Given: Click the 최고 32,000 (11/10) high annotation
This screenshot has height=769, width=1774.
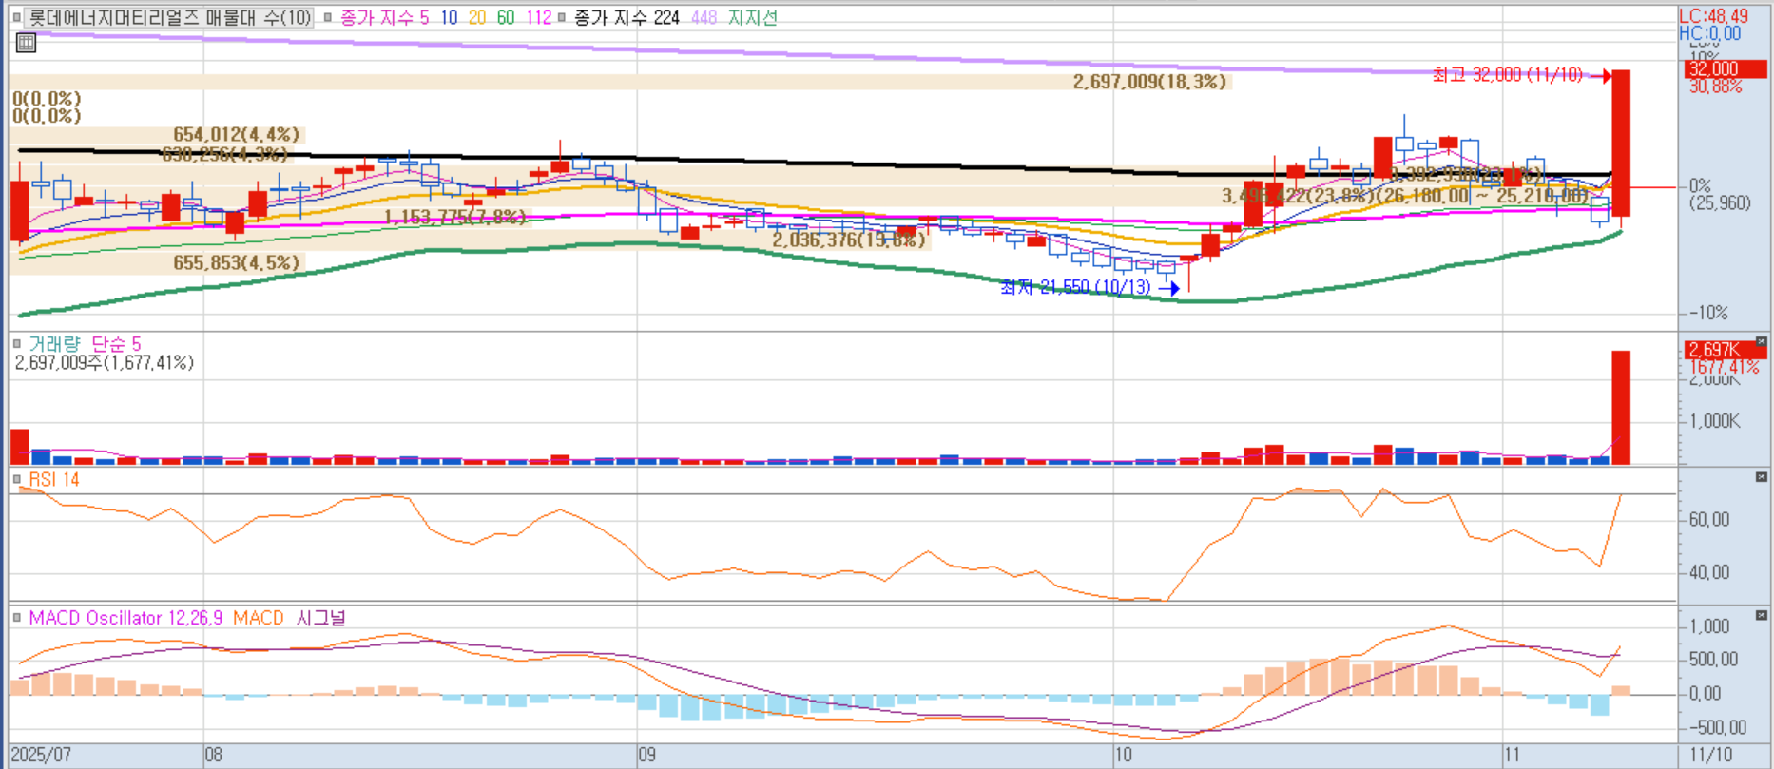Looking at the screenshot, I should click(x=1508, y=74).
